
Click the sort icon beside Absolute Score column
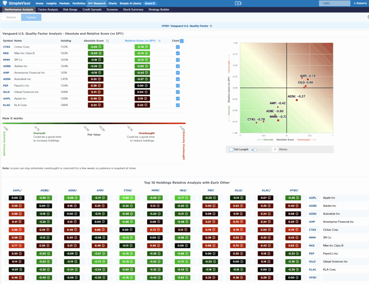[x=107, y=41]
